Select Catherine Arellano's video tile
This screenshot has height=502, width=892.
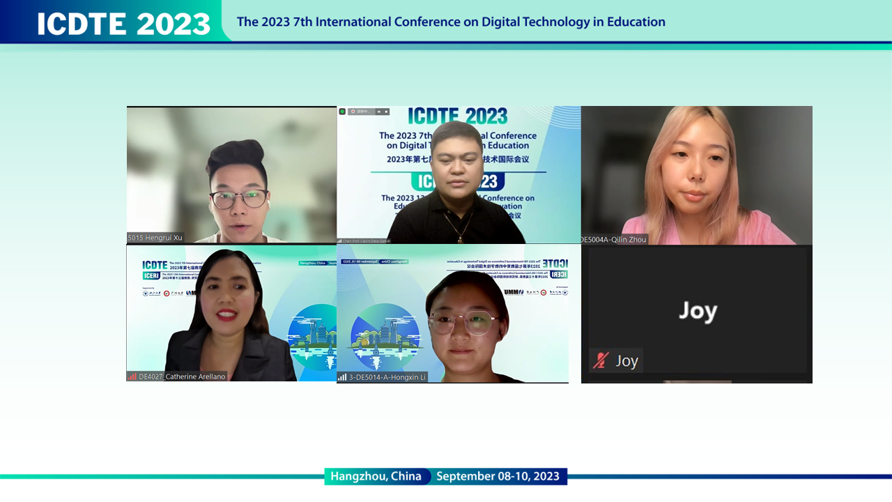[x=231, y=312]
